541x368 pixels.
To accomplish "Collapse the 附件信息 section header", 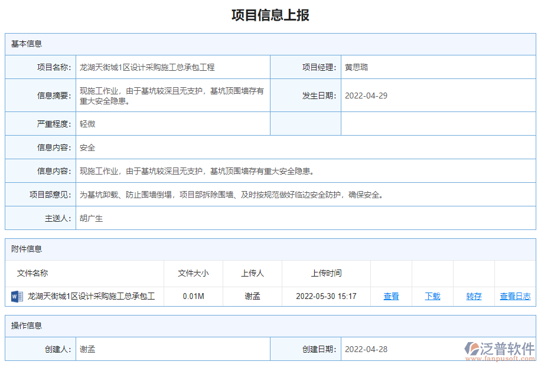I will coord(22,250).
